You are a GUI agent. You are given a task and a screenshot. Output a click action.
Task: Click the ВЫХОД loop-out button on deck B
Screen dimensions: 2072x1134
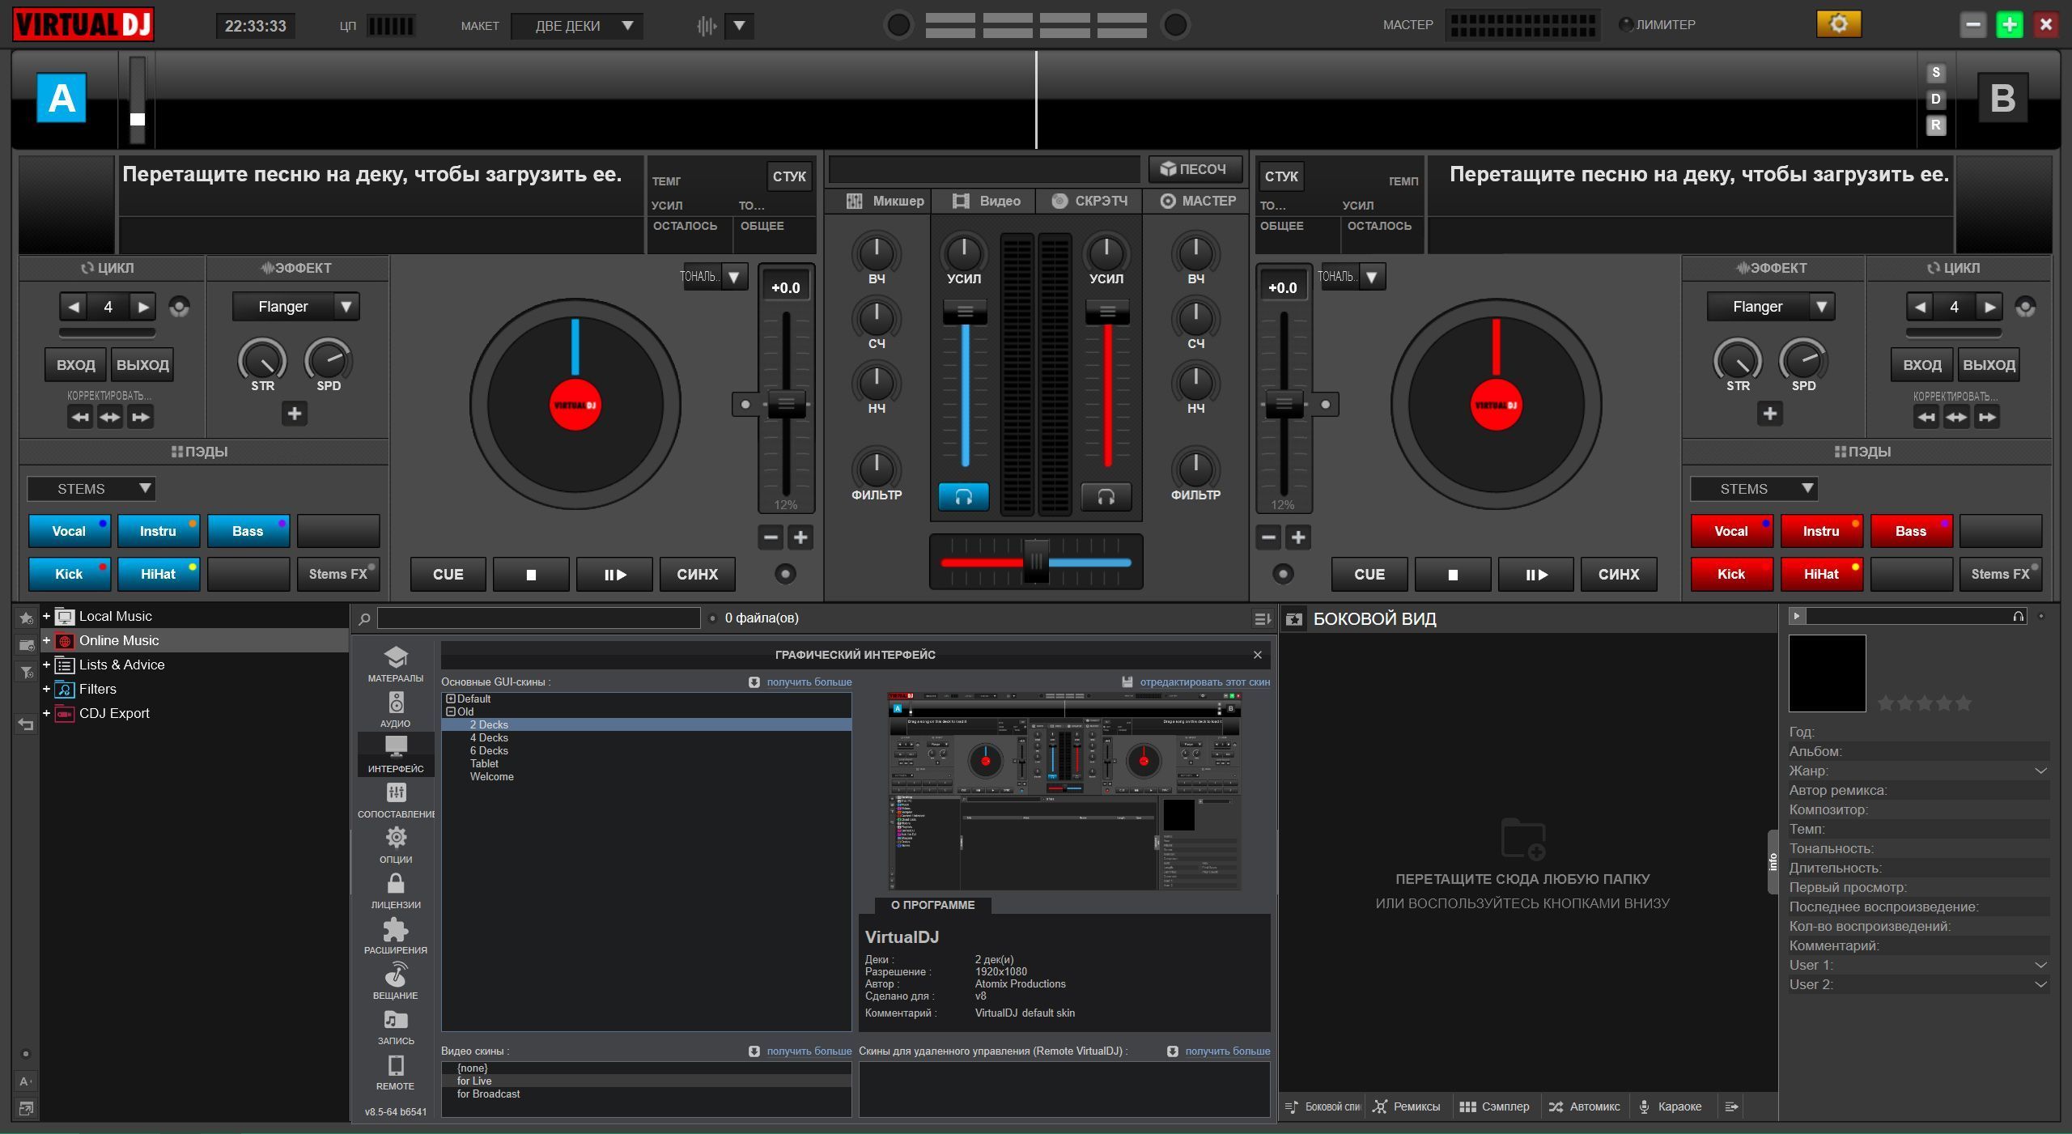[1989, 365]
